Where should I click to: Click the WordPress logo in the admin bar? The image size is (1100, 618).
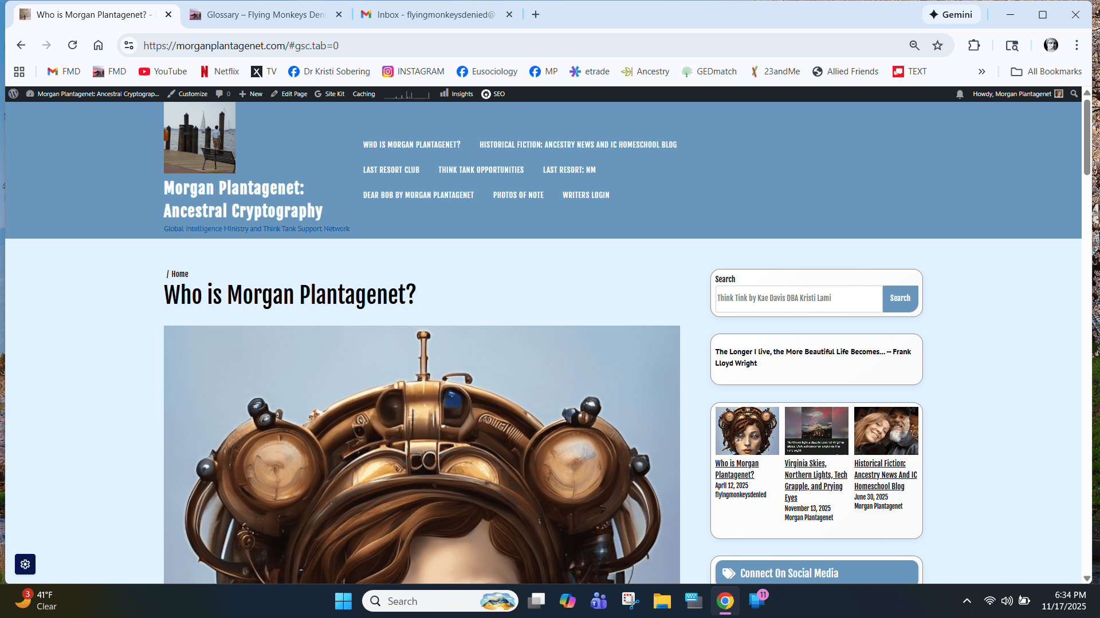point(13,94)
